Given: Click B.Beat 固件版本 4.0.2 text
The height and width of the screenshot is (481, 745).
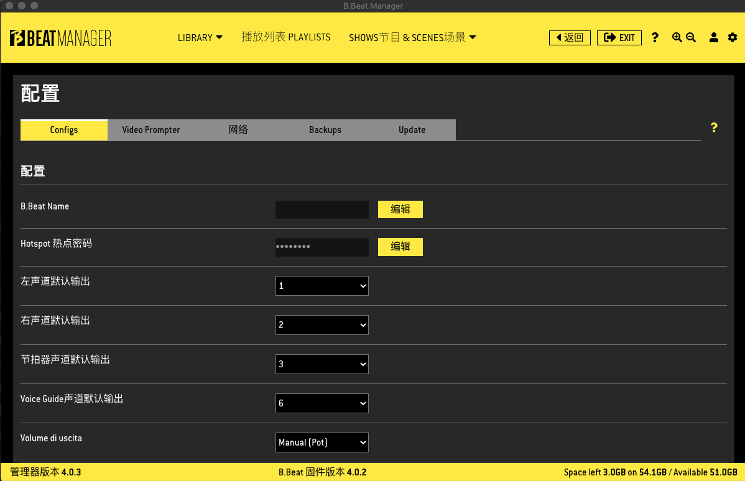Looking at the screenshot, I should tap(322, 472).
